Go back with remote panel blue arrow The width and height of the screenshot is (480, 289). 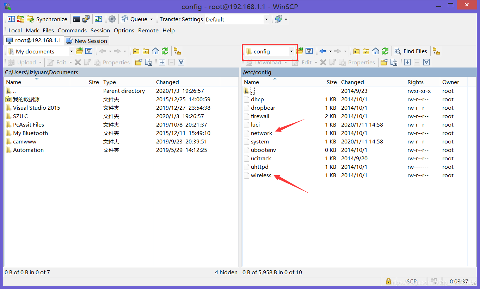323,51
